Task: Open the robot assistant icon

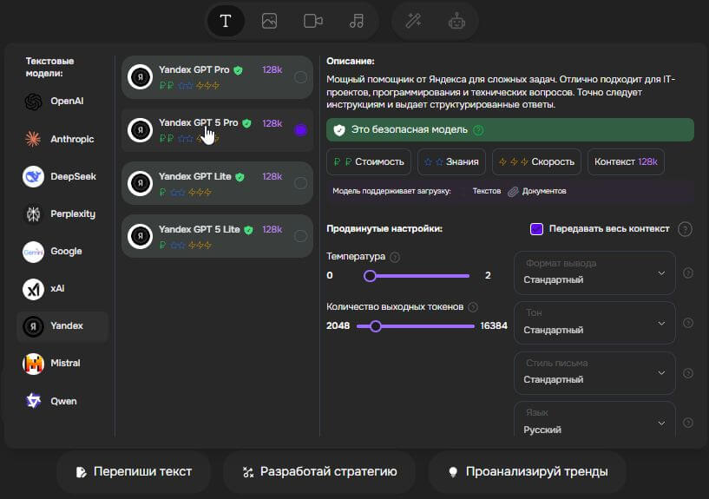Action: pyautogui.click(x=456, y=21)
